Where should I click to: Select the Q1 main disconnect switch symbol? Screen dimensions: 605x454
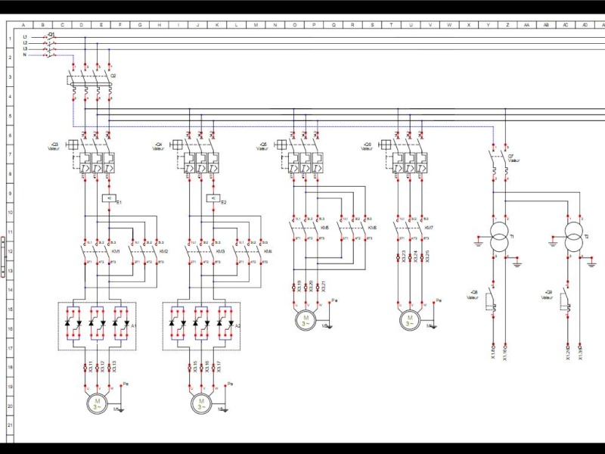tap(50, 46)
